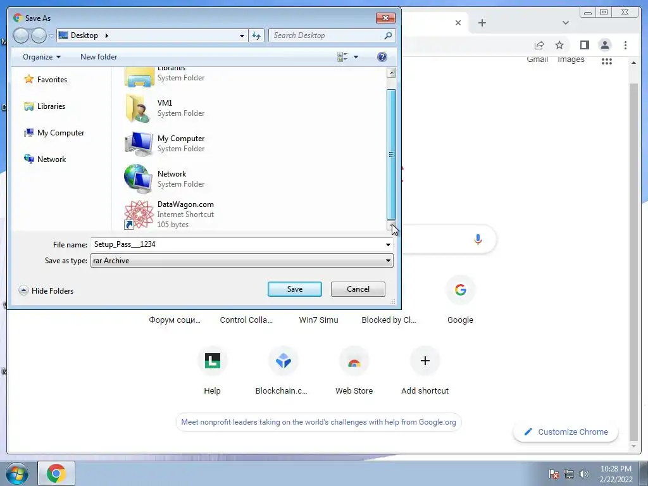Click the File name input field
The width and height of the screenshot is (648, 486).
237,244
